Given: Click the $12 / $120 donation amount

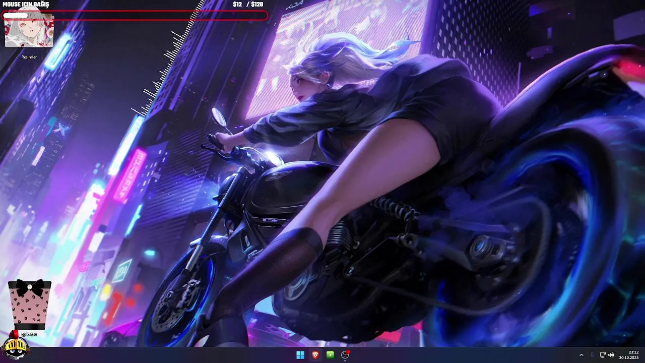Looking at the screenshot, I should click(248, 4).
